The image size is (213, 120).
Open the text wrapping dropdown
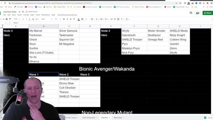[102, 19]
